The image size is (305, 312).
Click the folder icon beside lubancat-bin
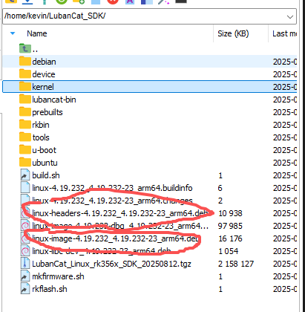[25, 99]
